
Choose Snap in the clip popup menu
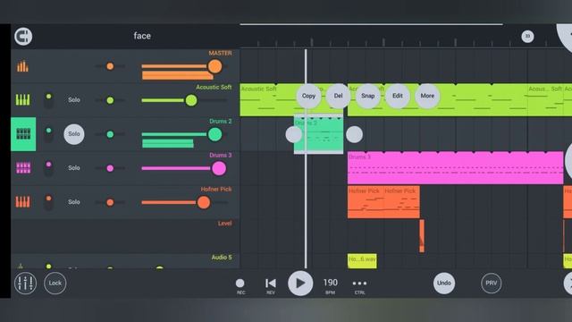click(367, 96)
